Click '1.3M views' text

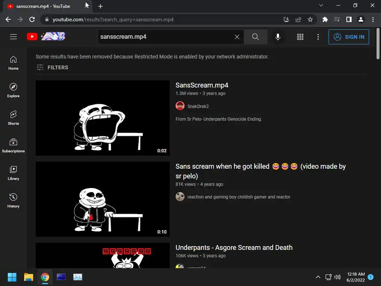coord(187,93)
